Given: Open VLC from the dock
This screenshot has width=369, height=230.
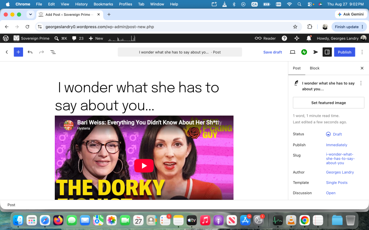Looking at the screenshot, I should [x=291, y=220].
